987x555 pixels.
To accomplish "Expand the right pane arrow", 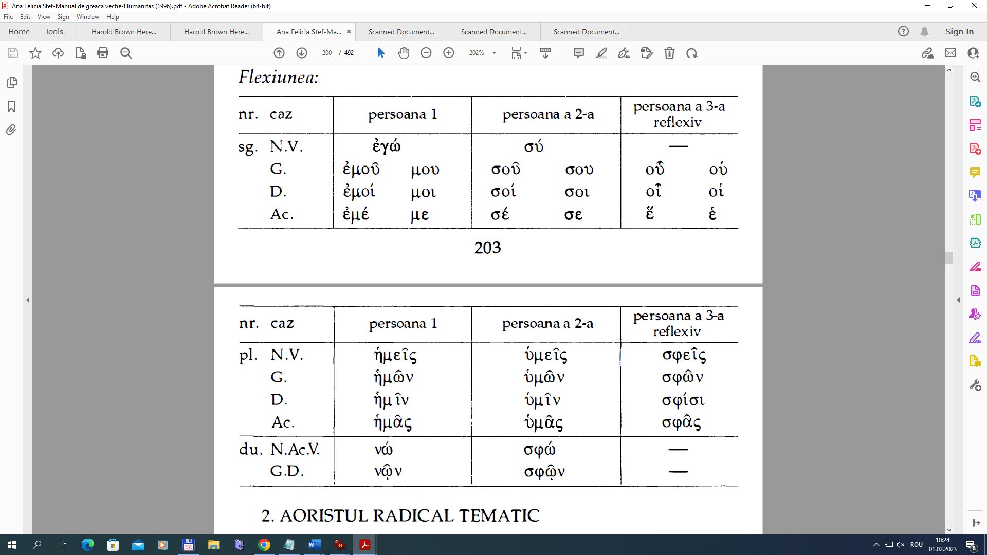I will tap(958, 300).
